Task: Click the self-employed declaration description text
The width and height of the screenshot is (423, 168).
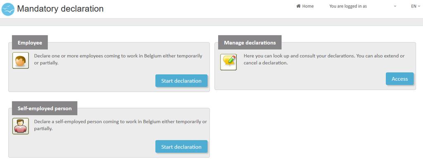Action: (120, 125)
